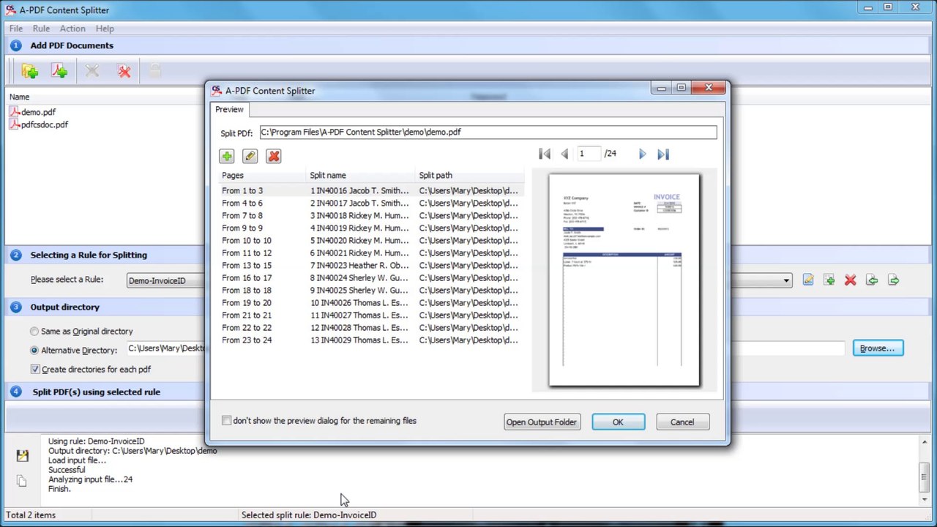Screen dimensions: 937x527
Task: Go to first page of preview
Action: click(x=545, y=154)
